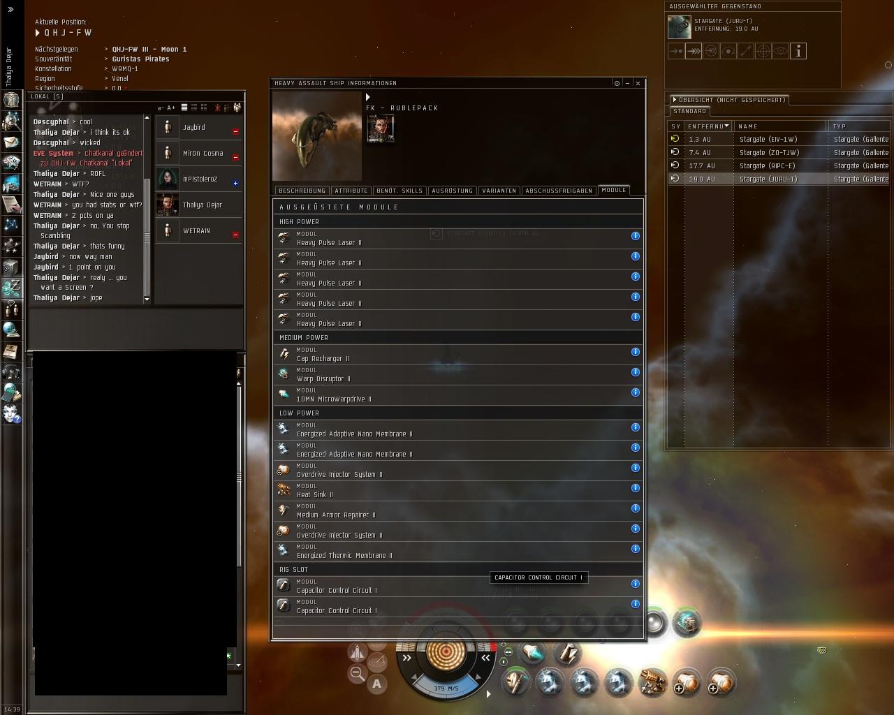Toggle the zoom-out camera HUD button
Viewport: 894px width, 715px height.
coord(357,674)
